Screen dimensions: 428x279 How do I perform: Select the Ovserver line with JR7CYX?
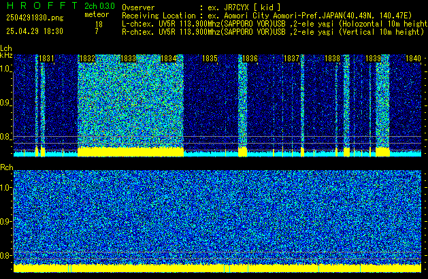pyautogui.click(x=201, y=7)
